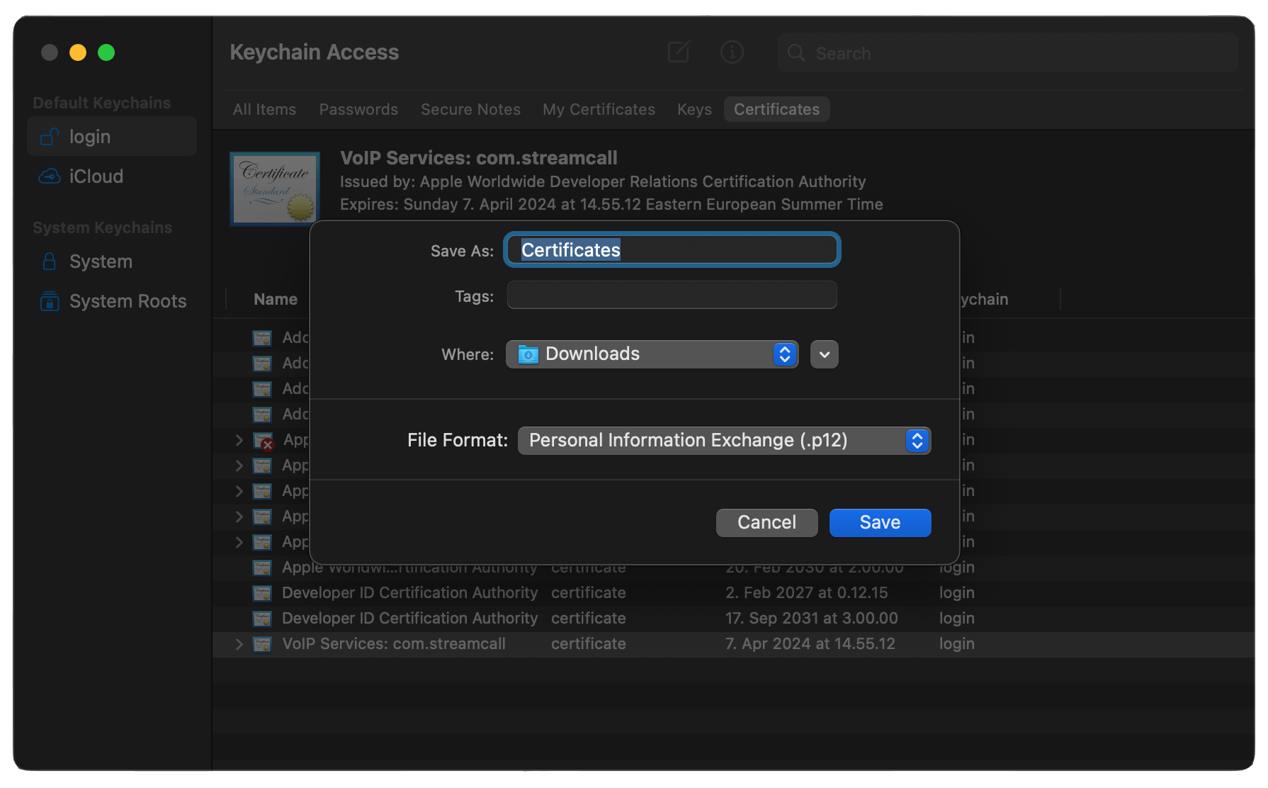Open the info icon in toolbar

[x=732, y=52]
